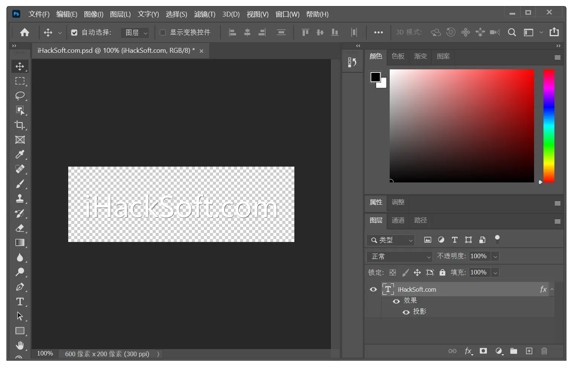Uncheck the 自动选择 checkbox
The height and width of the screenshot is (369, 574).
pyautogui.click(x=74, y=32)
